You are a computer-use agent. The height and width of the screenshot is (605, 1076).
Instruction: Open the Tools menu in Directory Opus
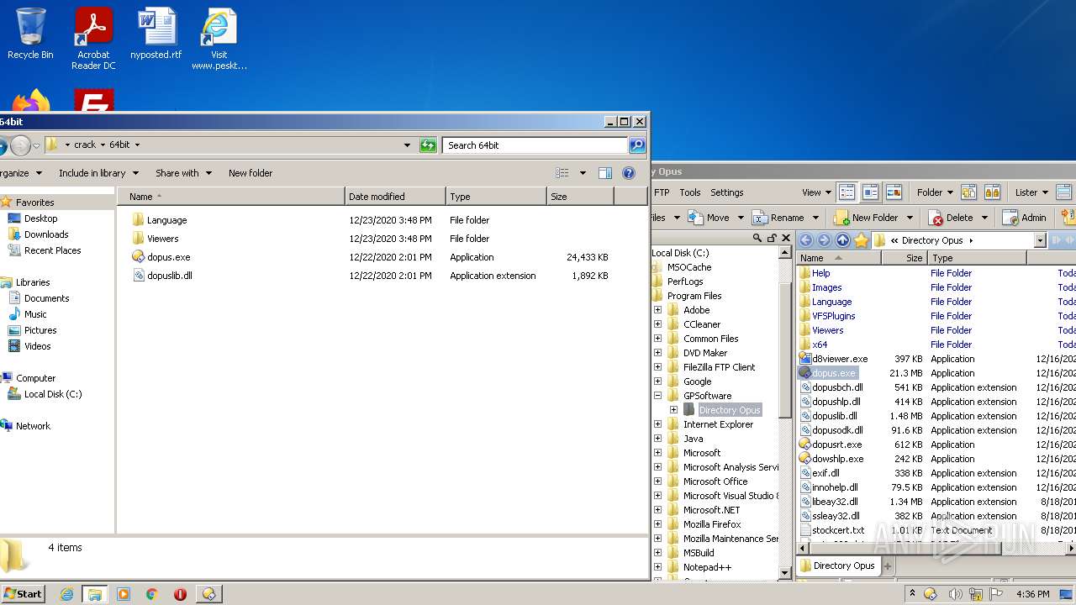[690, 192]
